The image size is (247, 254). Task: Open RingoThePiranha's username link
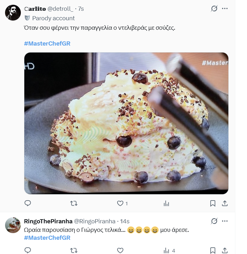click(x=48, y=221)
